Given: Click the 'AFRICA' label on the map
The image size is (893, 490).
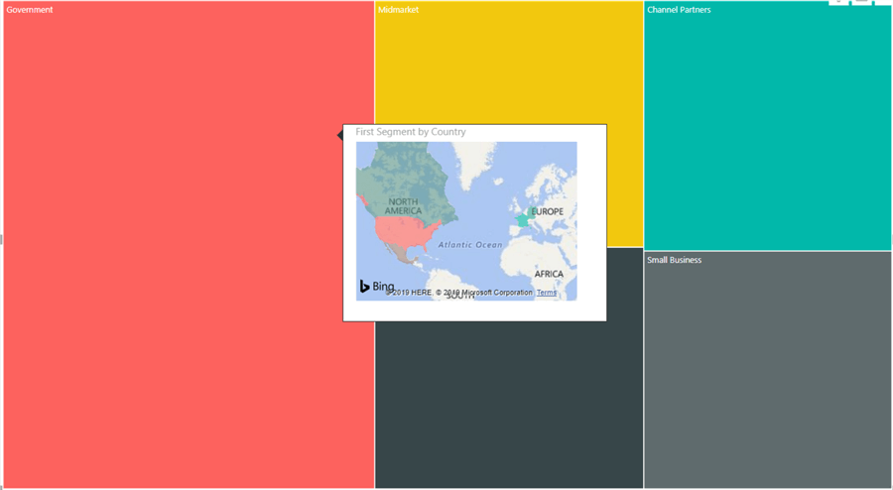Looking at the screenshot, I should tap(549, 274).
